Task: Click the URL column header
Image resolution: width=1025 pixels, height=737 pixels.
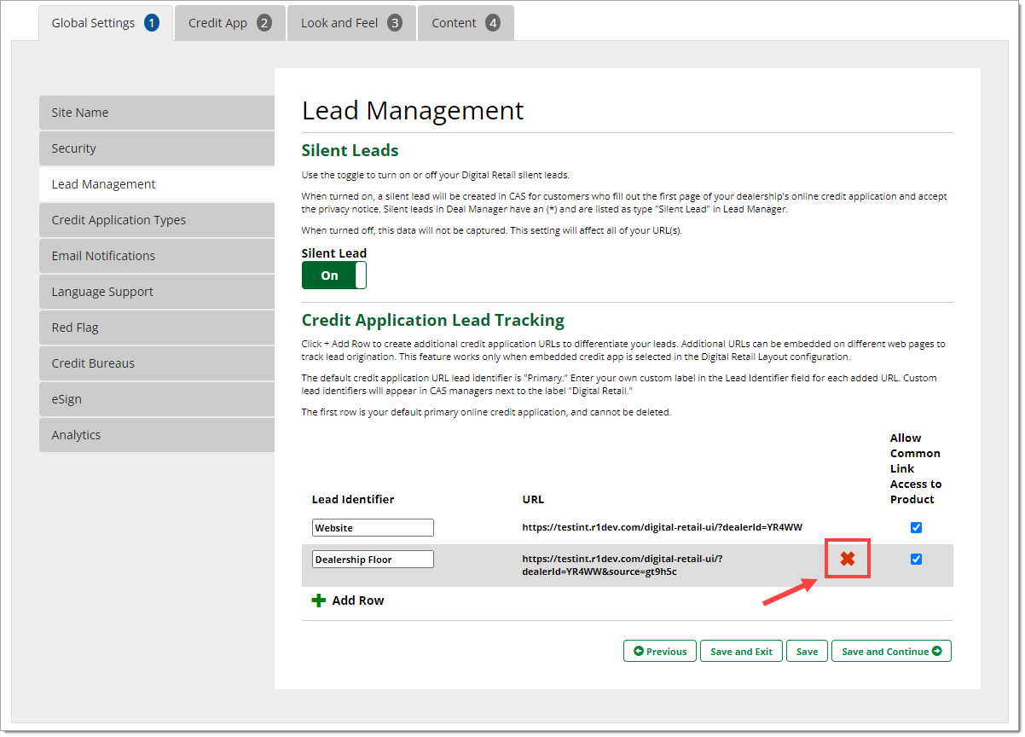Action: (x=533, y=500)
